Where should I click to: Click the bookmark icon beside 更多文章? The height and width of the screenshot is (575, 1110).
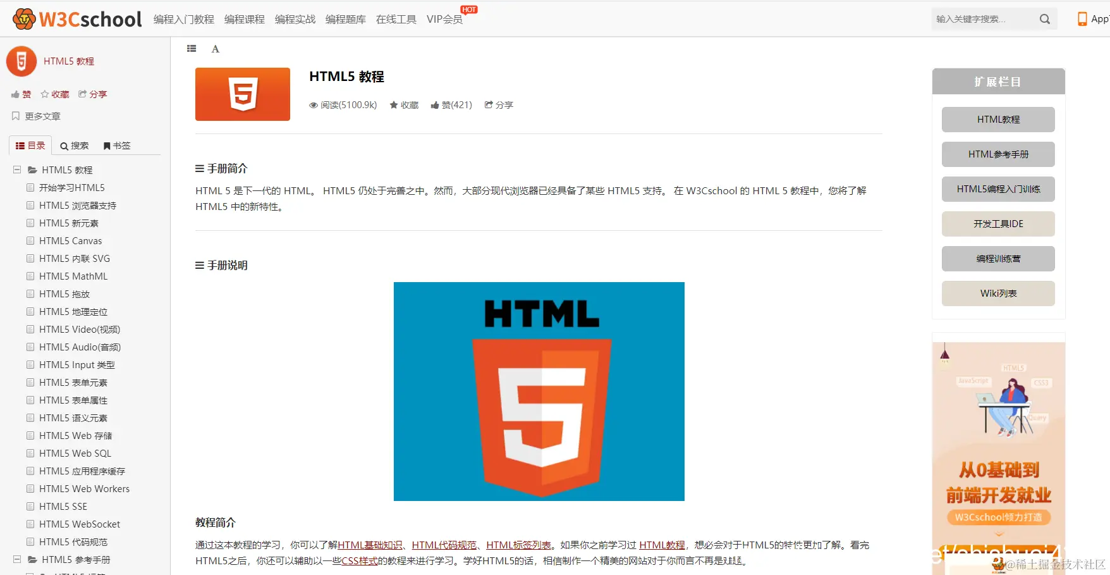(x=16, y=116)
